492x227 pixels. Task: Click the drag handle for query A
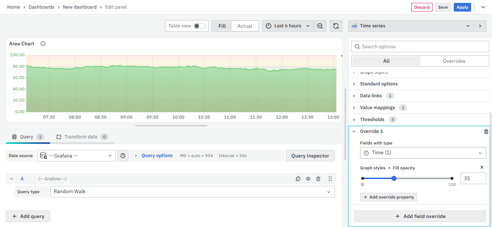(x=330, y=179)
